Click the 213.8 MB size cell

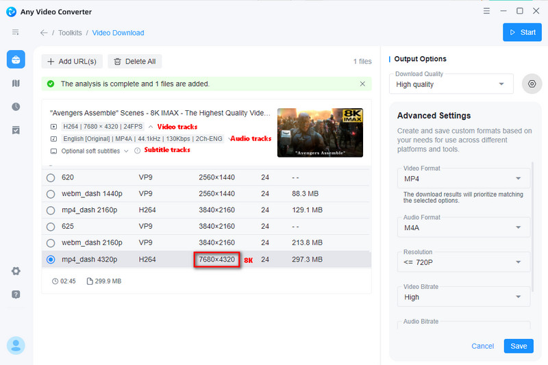coord(307,242)
